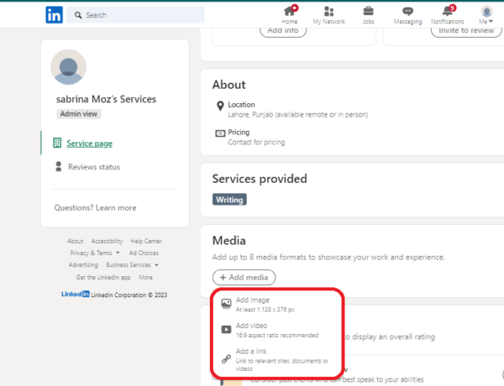The width and height of the screenshot is (504, 386).
Task: Click the Pricing money icon
Action: pyautogui.click(x=220, y=133)
